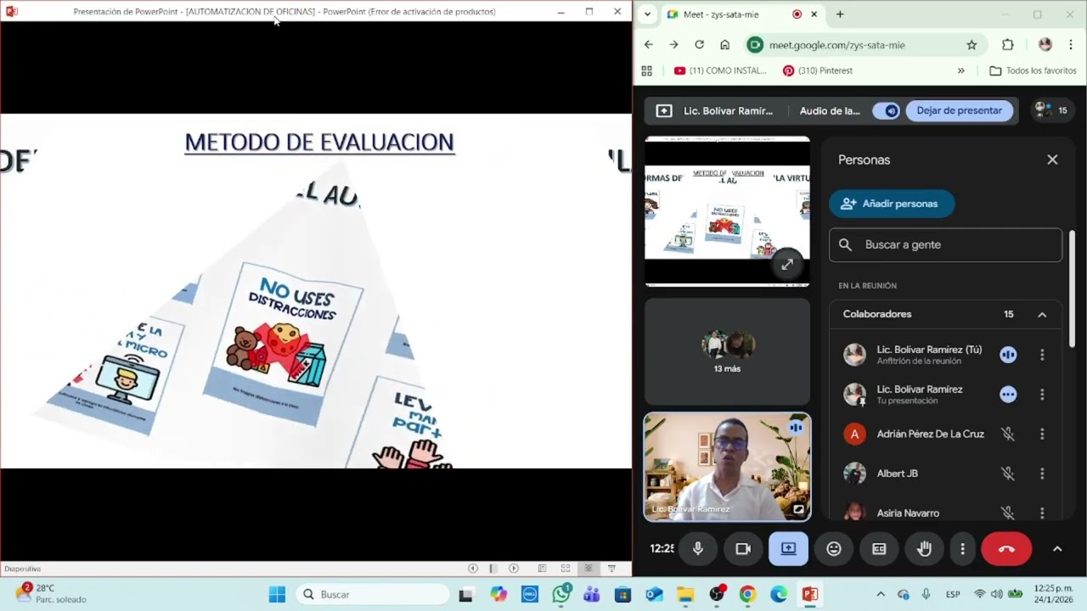Screen dimensions: 1087x611
Task: Toggle presentation audio switch
Action: coord(886,110)
